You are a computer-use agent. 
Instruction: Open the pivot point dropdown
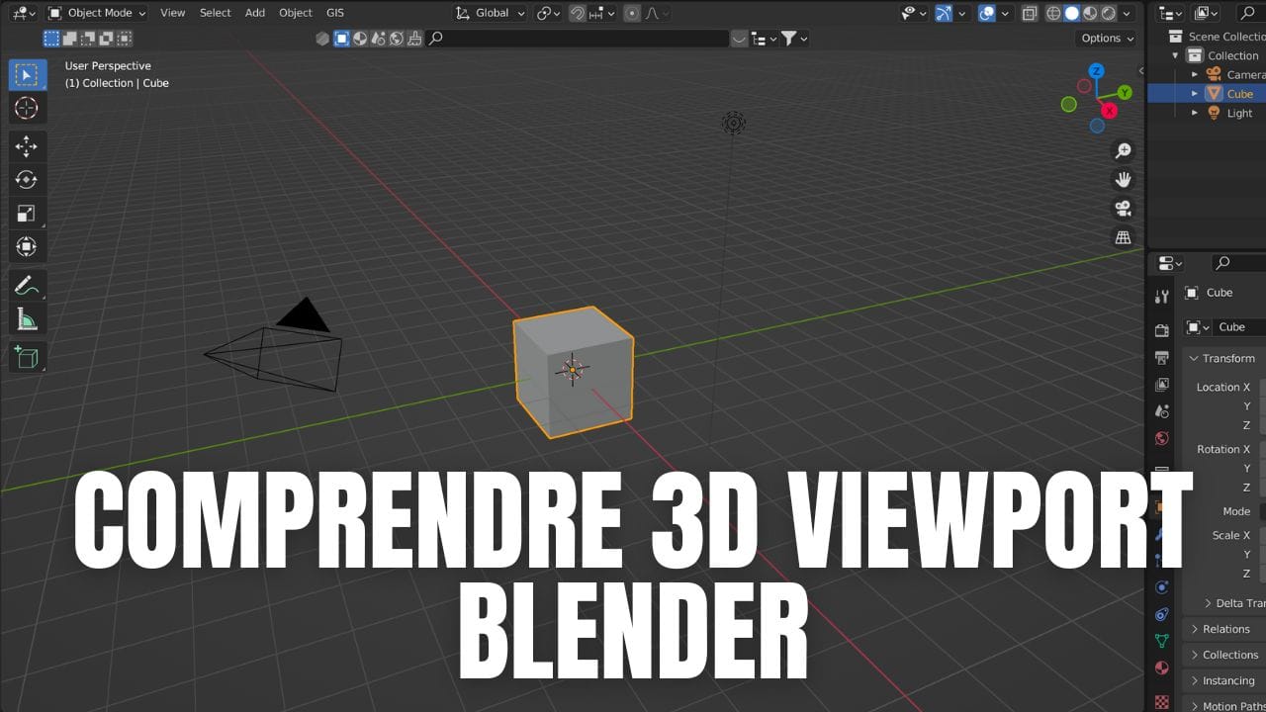pyautogui.click(x=548, y=13)
